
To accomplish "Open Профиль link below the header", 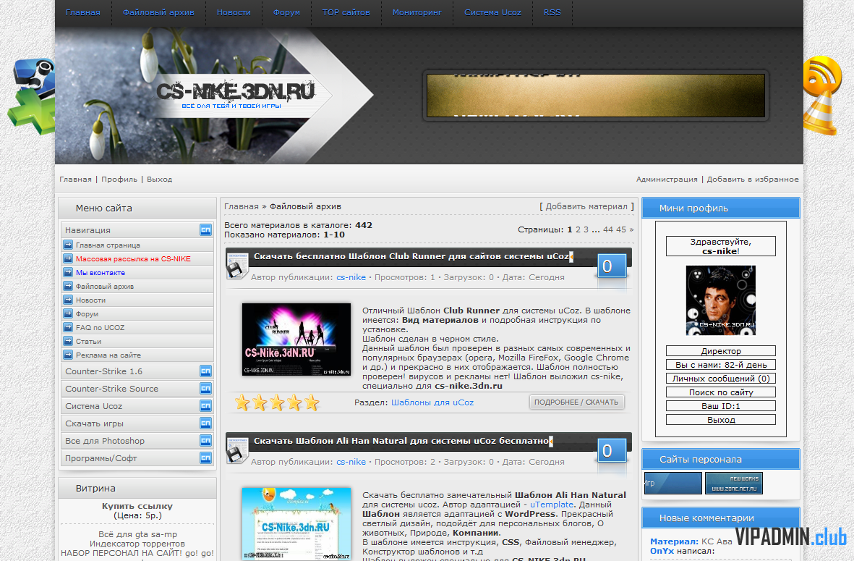I will tap(119, 180).
